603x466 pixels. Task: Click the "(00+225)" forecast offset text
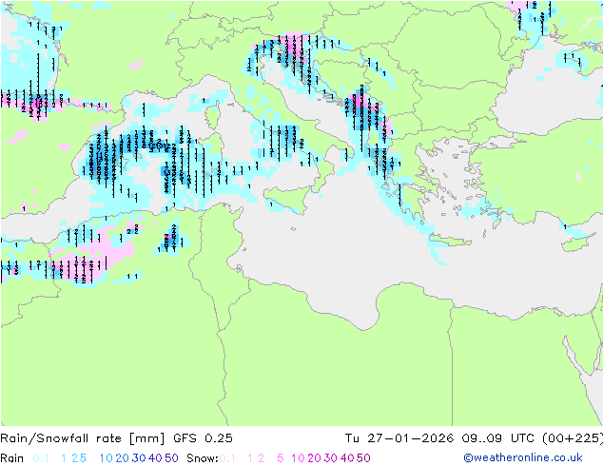pyautogui.click(x=573, y=438)
